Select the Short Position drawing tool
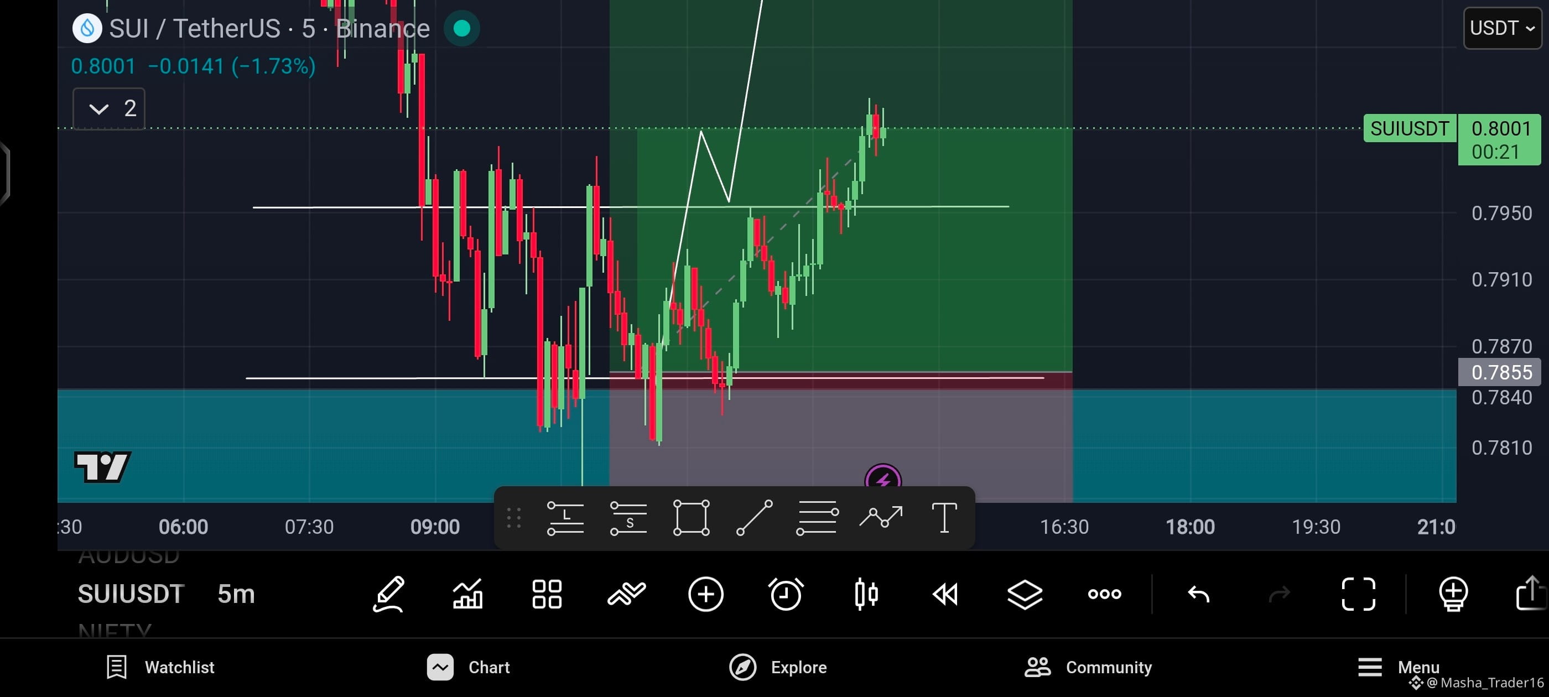1549x697 pixels. click(628, 518)
